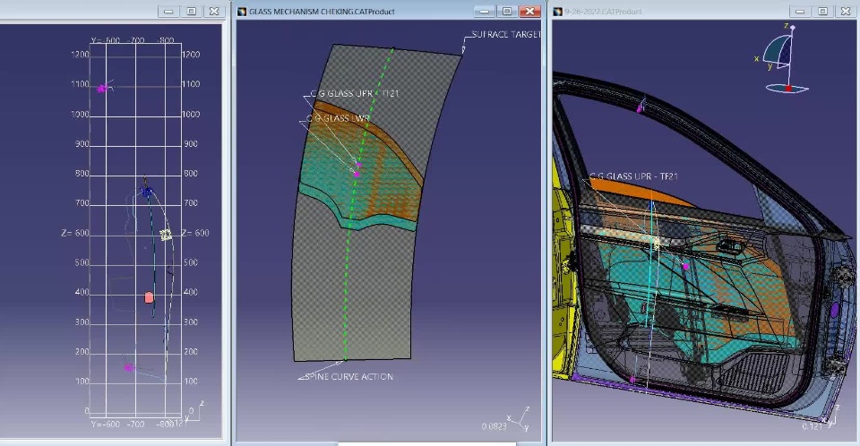The height and width of the screenshot is (446, 860).
Task: Close the GLASS MECHANISM CHEKING window
Action: tap(529, 11)
